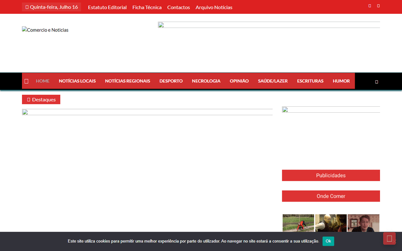Open the Estatuto Editorial link

click(107, 7)
